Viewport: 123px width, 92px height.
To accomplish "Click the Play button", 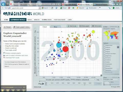I will [41, 84].
